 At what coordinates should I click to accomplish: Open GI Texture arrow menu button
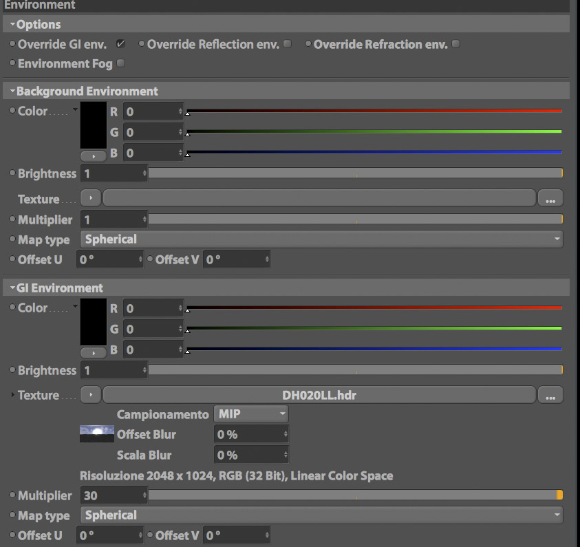pyautogui.click(x=91, y=395)
